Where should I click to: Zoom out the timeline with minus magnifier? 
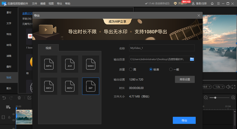point(206,98)
